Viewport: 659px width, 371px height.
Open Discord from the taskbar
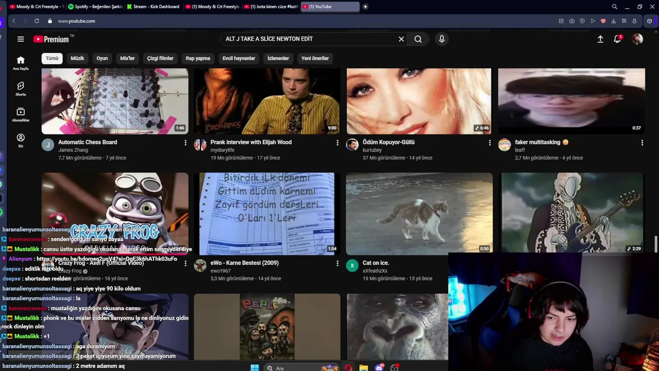point(379,367)
